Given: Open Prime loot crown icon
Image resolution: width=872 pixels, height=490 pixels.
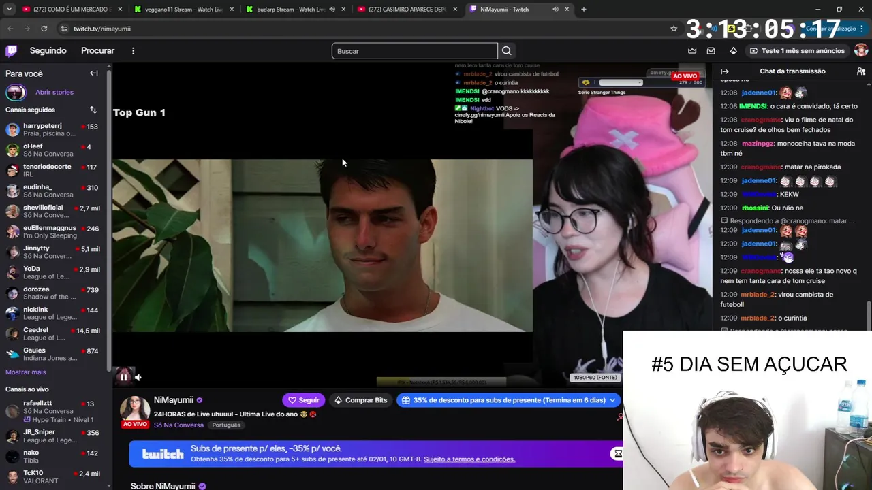Looking at the screenshot, I should coord(692,50).
